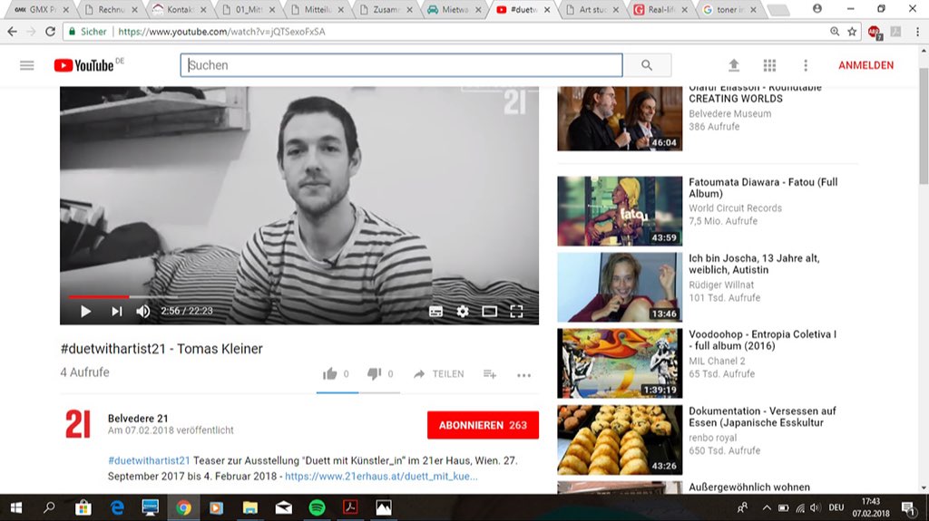Dislike the video with thumbs down
Image resolution: width=929 pixels, height=521 pixels.
click(x=374, y=373)
